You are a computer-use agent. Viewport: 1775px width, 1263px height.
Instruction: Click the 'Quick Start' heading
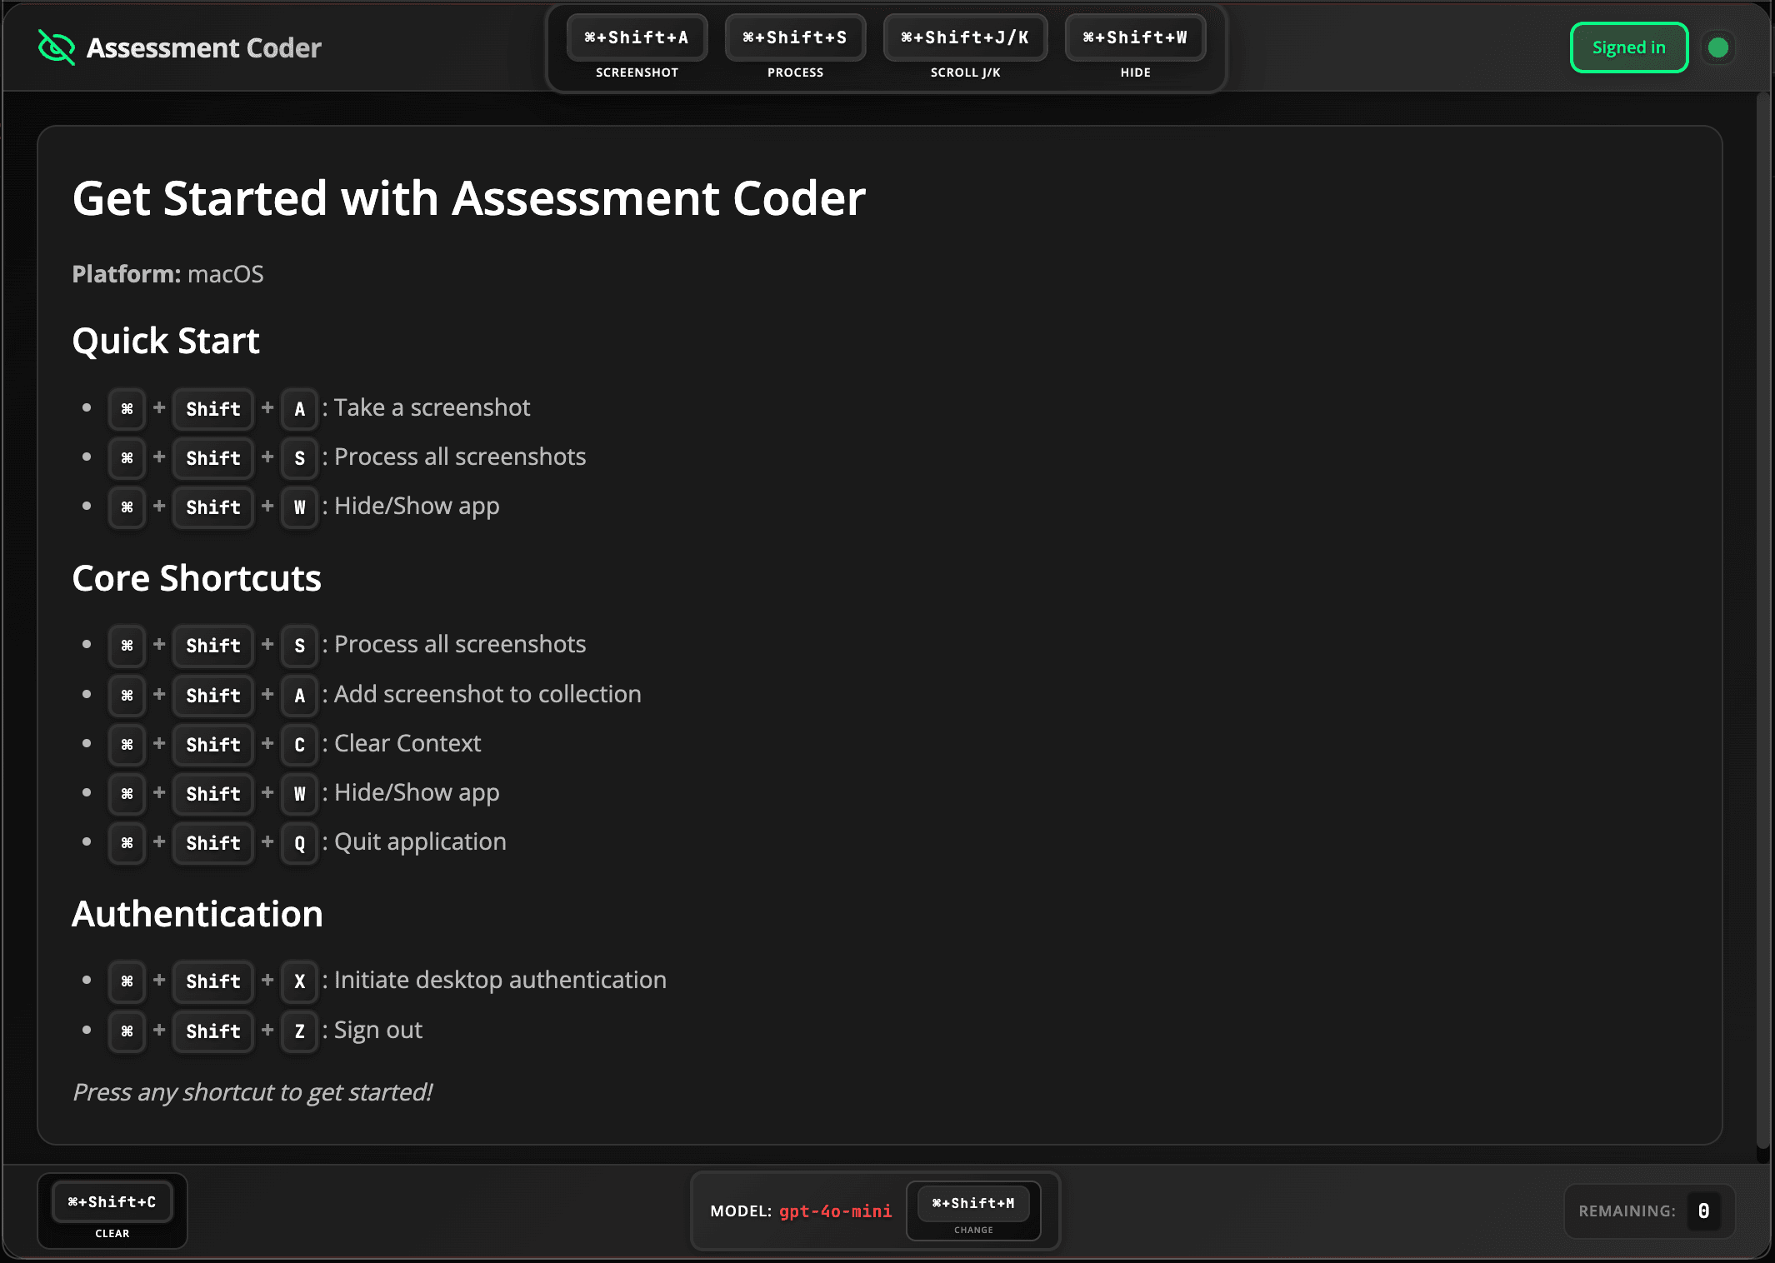(x=166, y=341)
